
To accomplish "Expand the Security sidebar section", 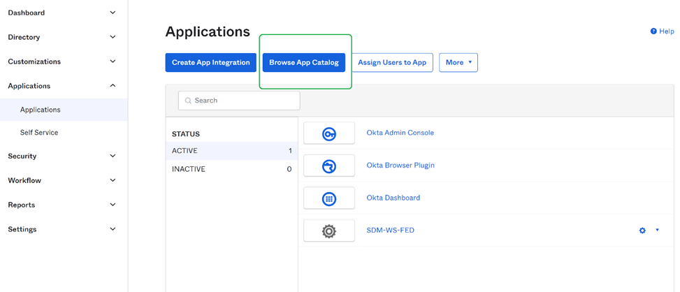I will pyautogui.click(x=113, y=156).
